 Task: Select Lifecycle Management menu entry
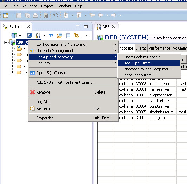(x=73, y=51)
